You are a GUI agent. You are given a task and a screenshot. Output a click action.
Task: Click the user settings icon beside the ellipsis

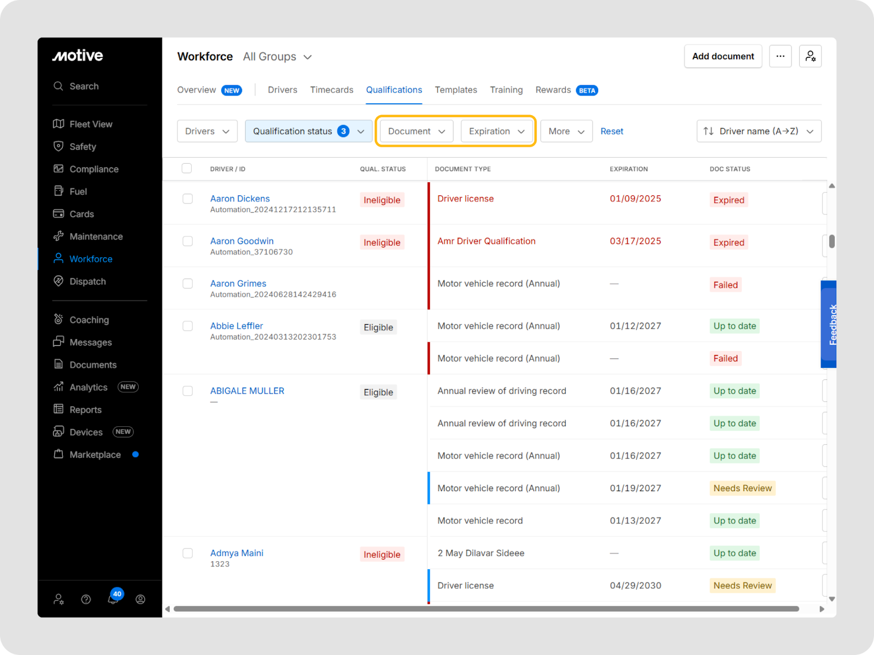(x=810, y=56)
